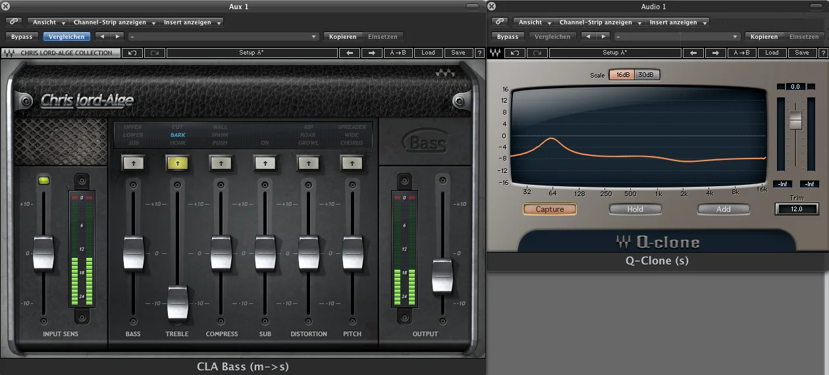Click the Q-Clone EQ curve display
Screen dimensions: 829x375
639,136
